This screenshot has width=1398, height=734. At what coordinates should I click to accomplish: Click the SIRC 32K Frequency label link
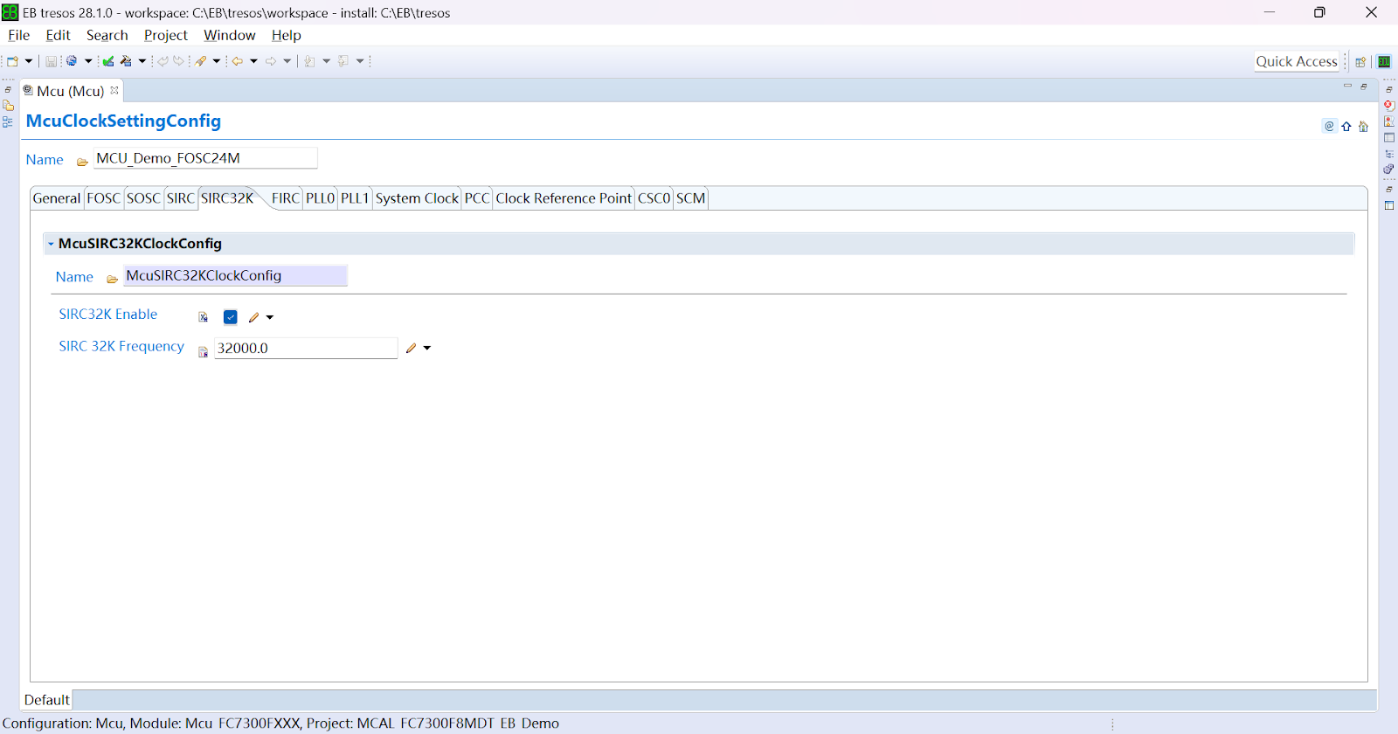pos(121,346)
